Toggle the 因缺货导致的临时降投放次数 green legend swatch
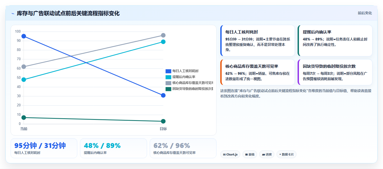This screenshot has width=383, height=169. (168, 89)
